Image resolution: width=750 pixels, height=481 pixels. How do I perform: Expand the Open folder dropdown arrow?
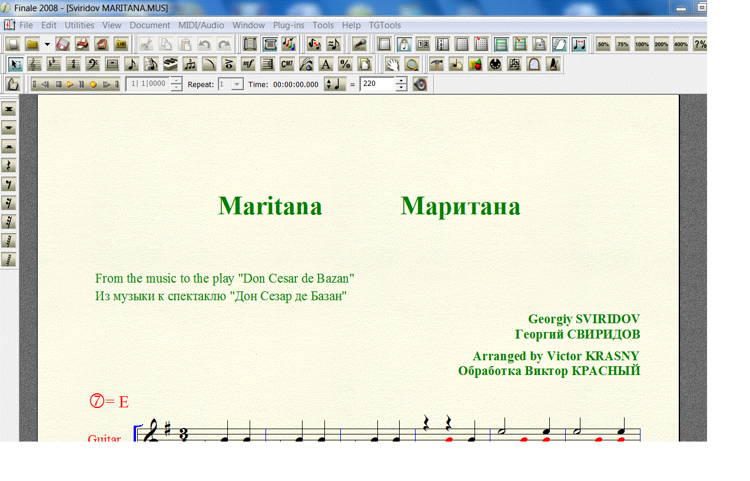47,44
